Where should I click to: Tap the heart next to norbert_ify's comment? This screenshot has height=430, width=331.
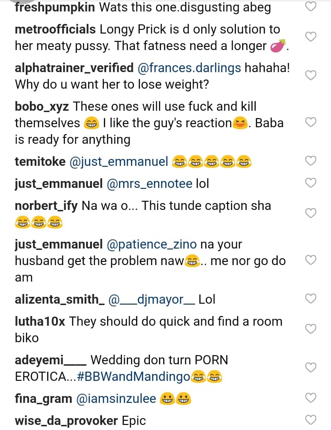(311, 213)
